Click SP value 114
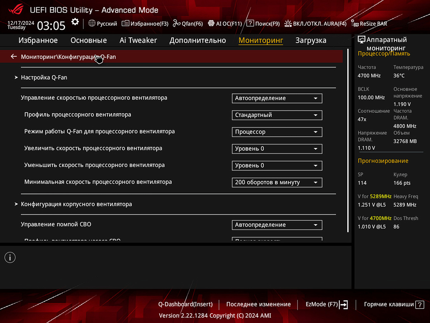 click(x=362, y=183)
